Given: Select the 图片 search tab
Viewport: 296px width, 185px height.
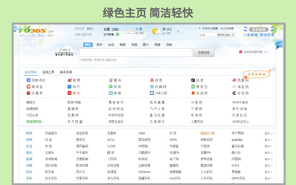Looking at the screenshot, I should pyautogui.click(x=146, y=45).
